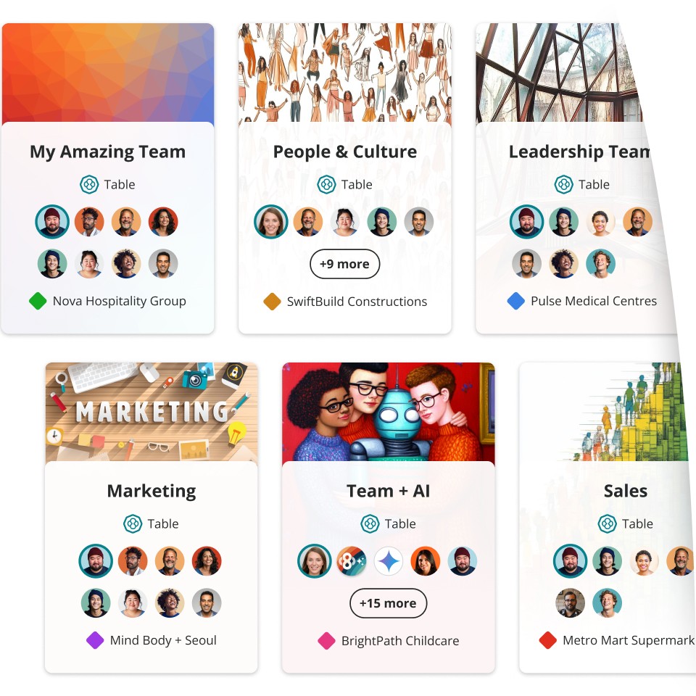The image size is (696, 696).
Task: Click the first highlighted avatar in People & Culture
Action: click(270, 222)
